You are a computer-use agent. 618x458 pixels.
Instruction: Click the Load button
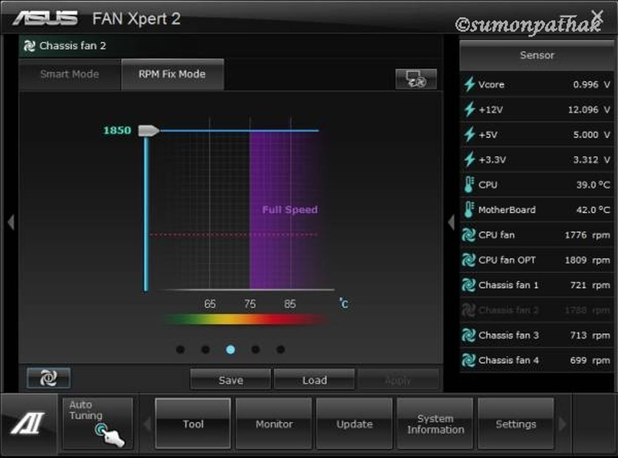[x=314, y=380]
